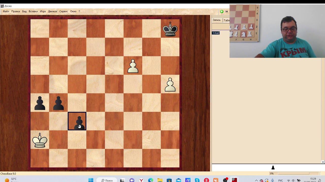This screenshot has width=325, height=182.
Task: Click the white pawn on h5
Action: pos(170,85)
